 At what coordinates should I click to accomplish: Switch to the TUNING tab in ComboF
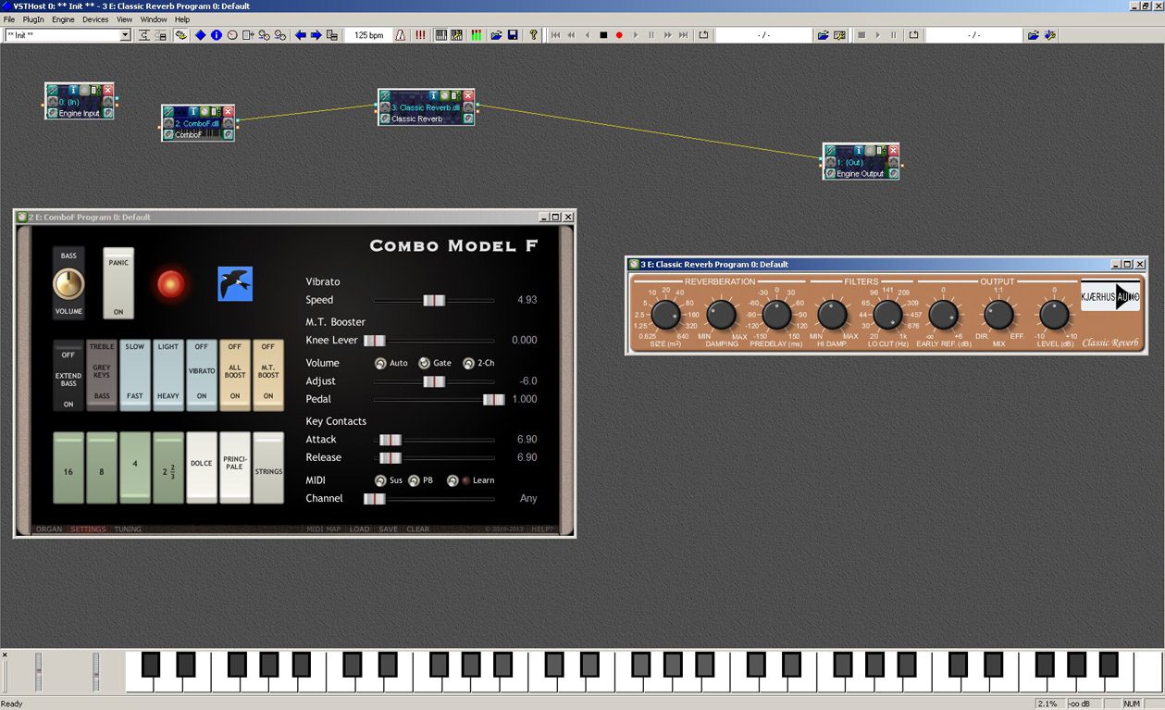129,529
